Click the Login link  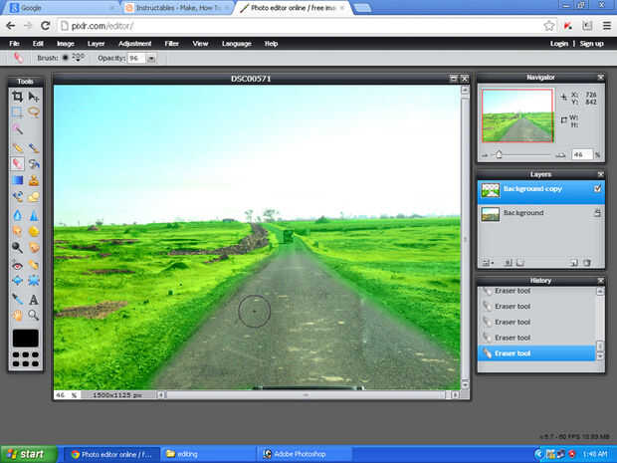point(559,44)
